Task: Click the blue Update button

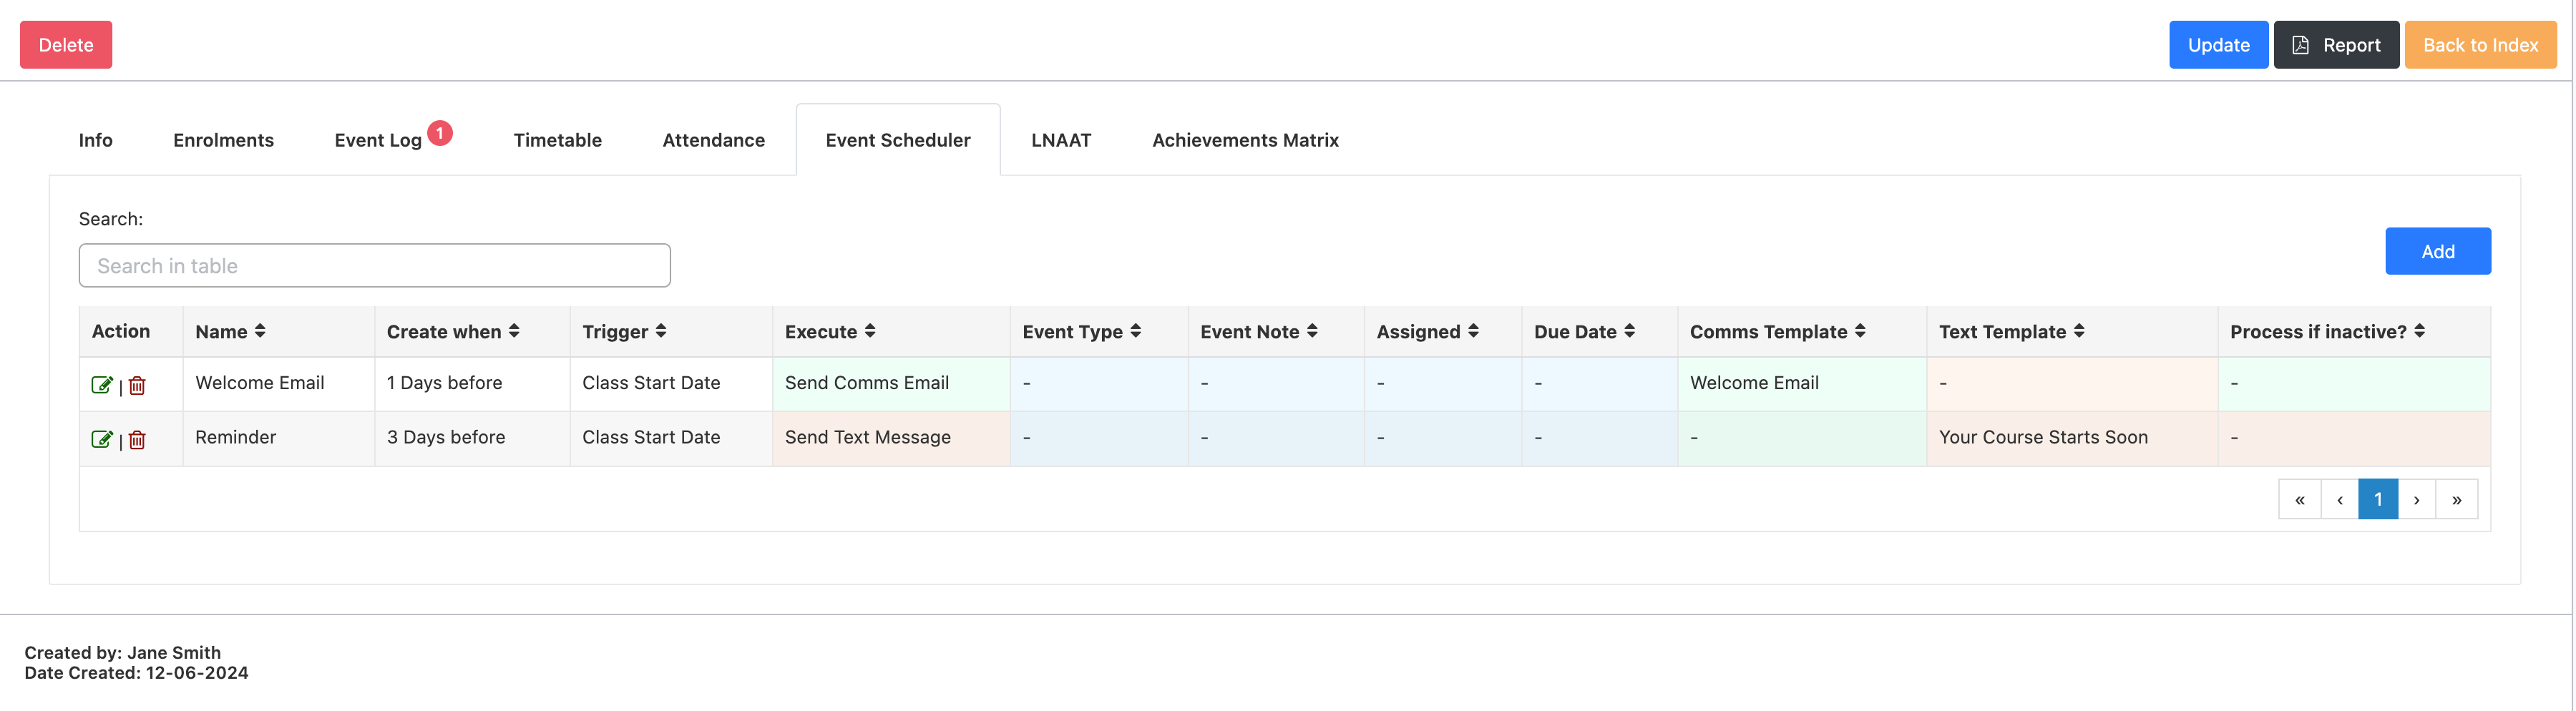Action: click(x=2218, y=45)
